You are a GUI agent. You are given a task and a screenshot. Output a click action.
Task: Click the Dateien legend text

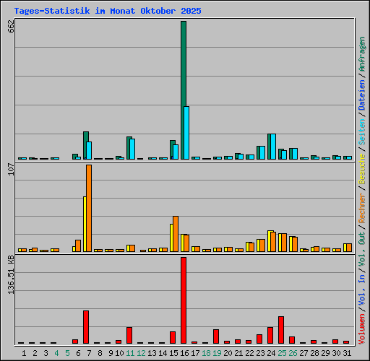[362, 95]
